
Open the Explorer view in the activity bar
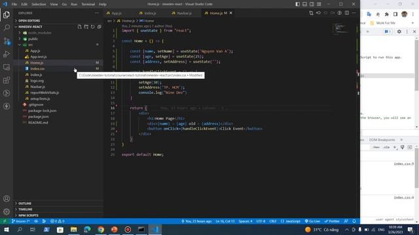pos(7,14)
